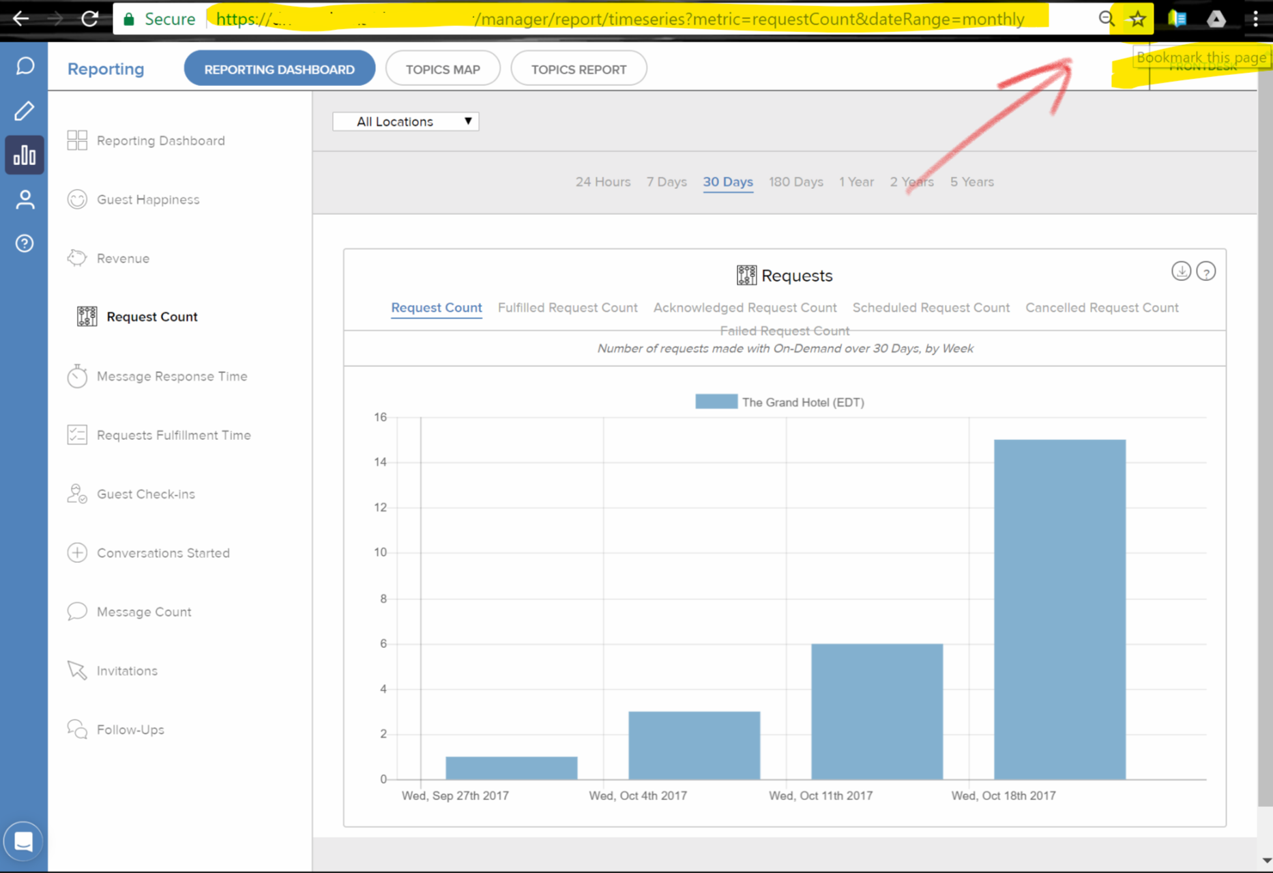The width and height of the screenshot is (1273, 873).
Task: Reload the page in the browser
Action: click(89, 19)
